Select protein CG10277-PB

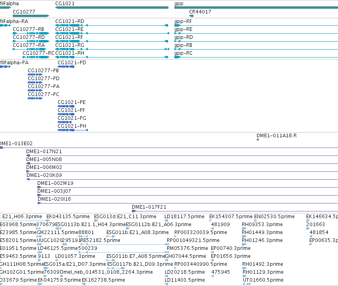click(35, 75)
